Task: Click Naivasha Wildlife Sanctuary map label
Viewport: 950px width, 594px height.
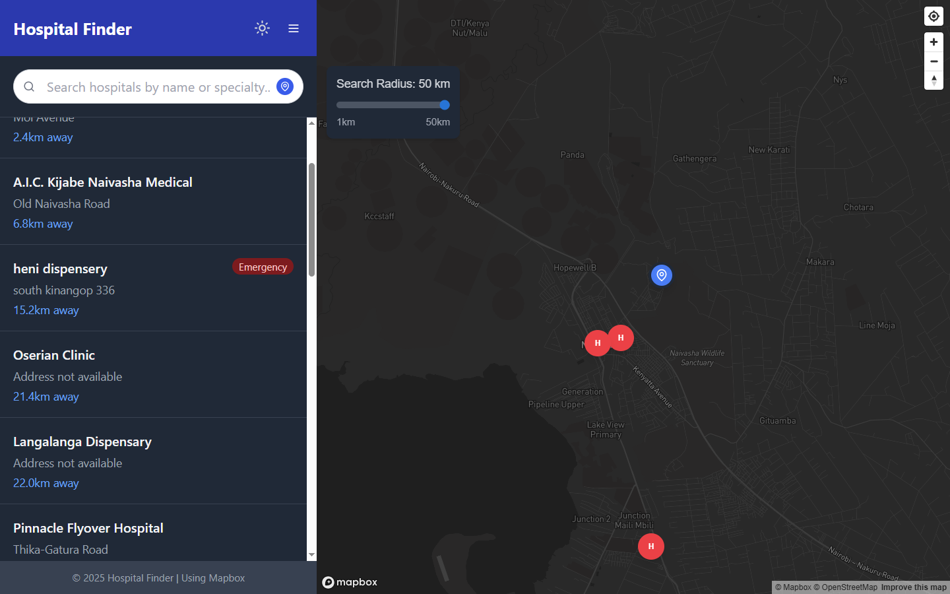Action: [697, 358]
